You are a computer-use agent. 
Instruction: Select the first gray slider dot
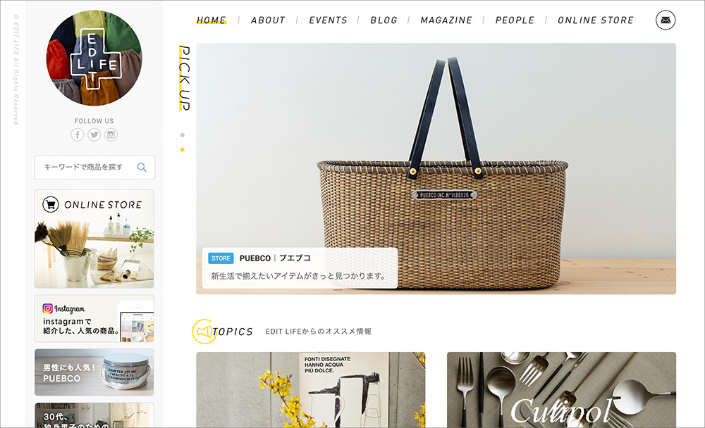tap(182, 134)
